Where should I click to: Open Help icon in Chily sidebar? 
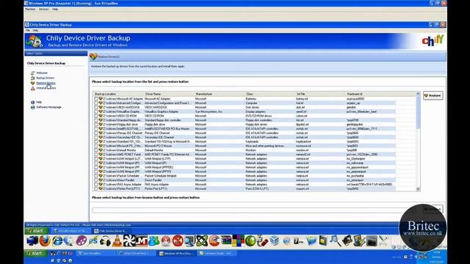[32, 102]
